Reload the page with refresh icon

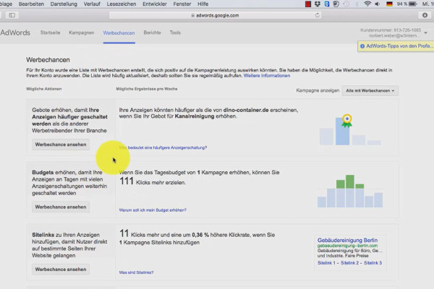pos(318,15)
